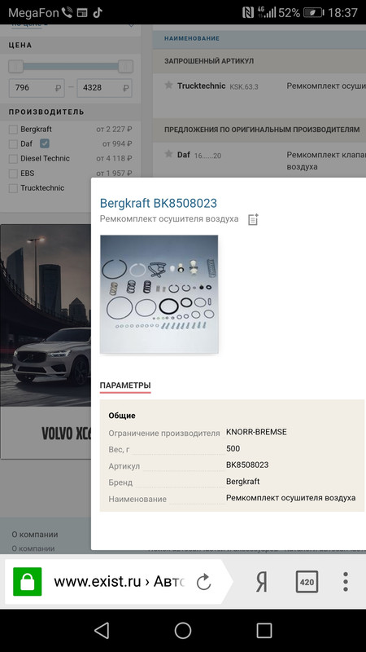Viewport: 366px width, 652px height.
Task: Open the browser three-dot menu
Action: click(345, 582)
